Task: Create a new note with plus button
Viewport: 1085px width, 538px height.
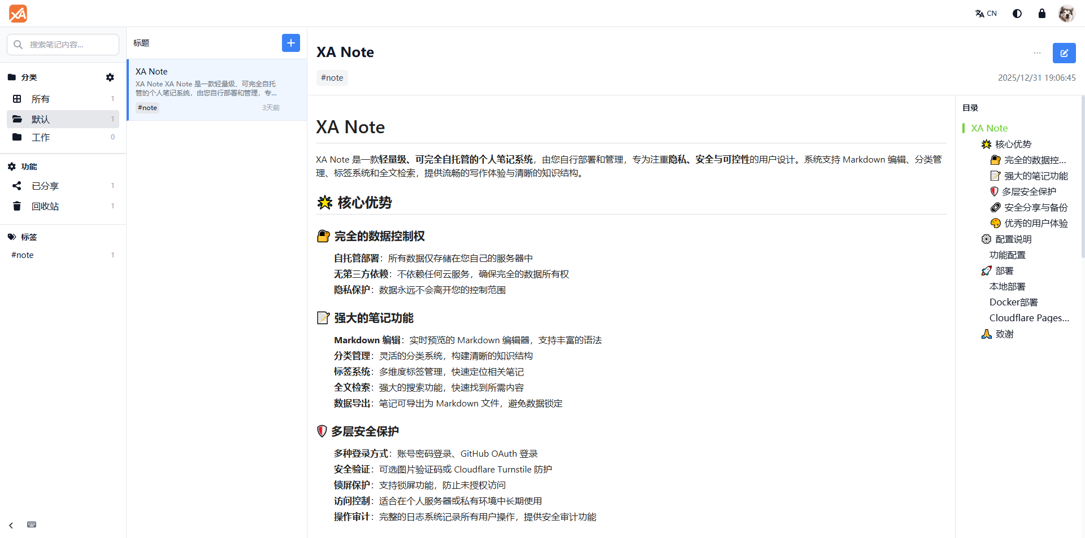Action: pyautogui.click(x=290, y=43)
